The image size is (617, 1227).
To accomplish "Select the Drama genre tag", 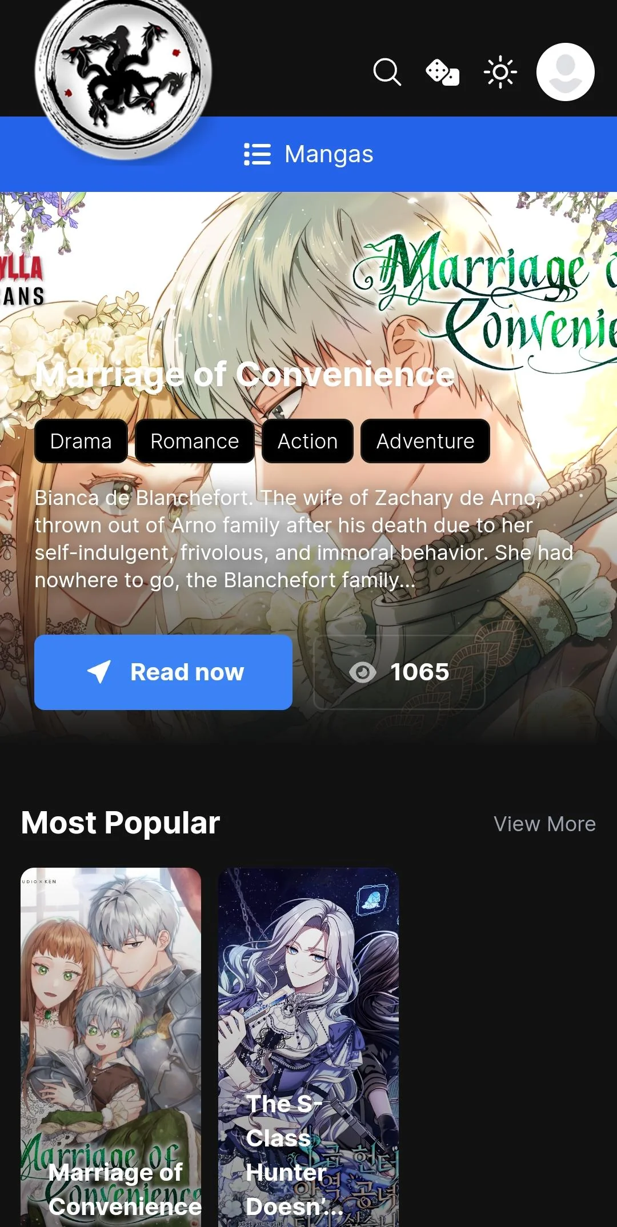I will pyautogui.click(x=81, y=441).
